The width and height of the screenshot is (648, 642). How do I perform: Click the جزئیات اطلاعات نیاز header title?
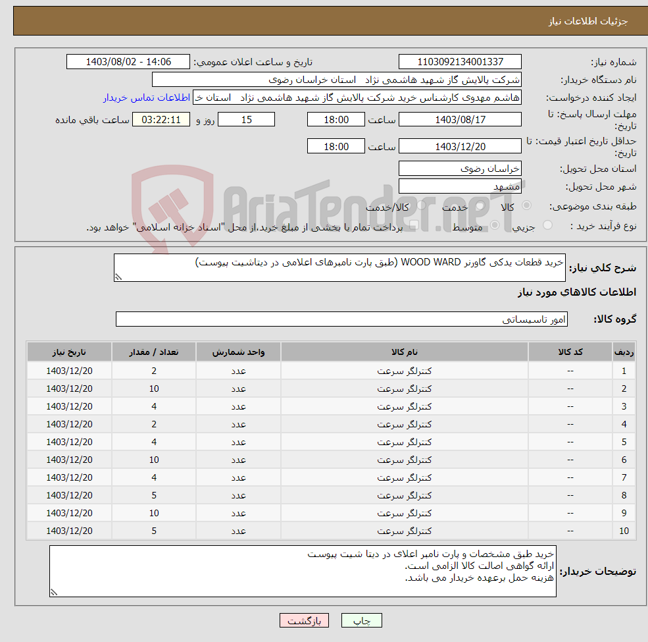(x=587, y=20)
